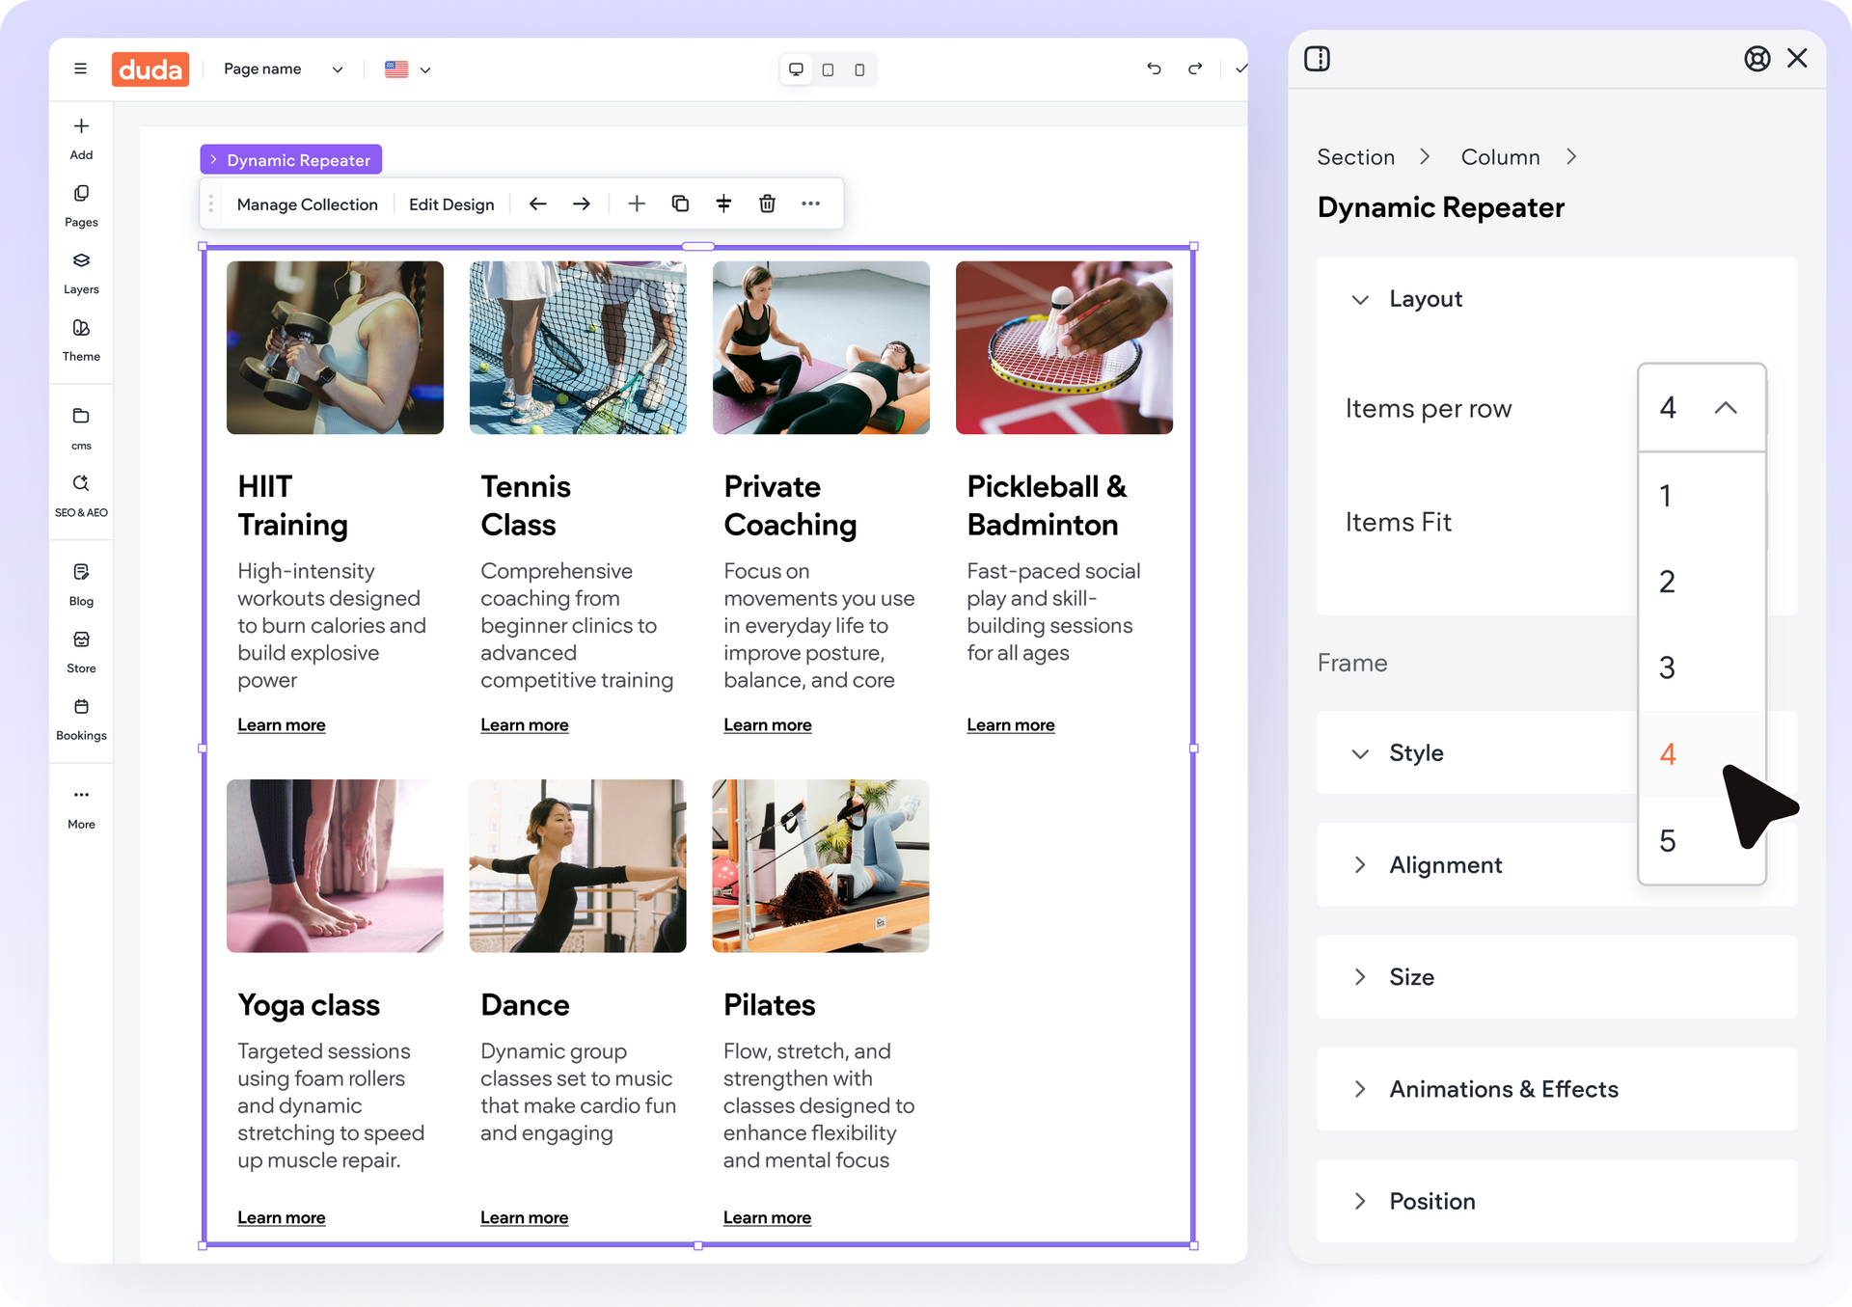Image resolution: width=1852 pixels, height=1307 pixels.
Task: Click Manage Collection button
Action: pyautogui.click(x=308, y=204)
